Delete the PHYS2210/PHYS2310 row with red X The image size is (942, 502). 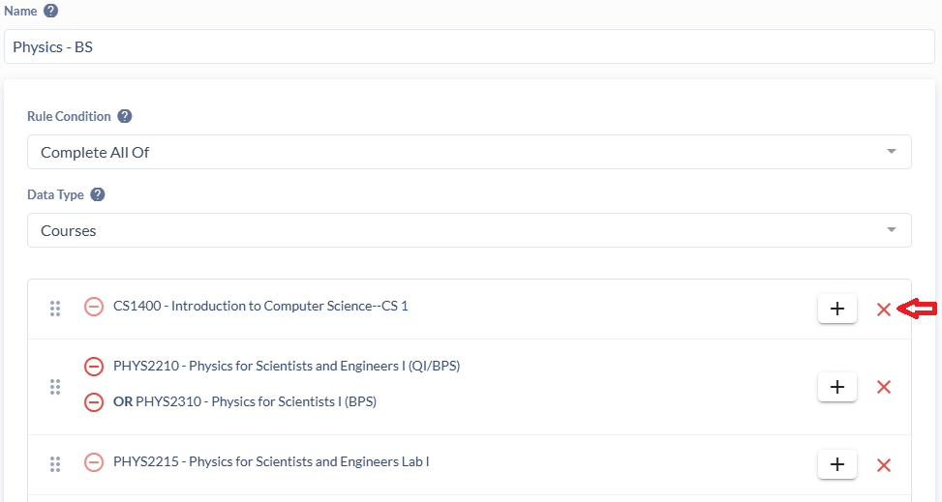coord(883,387)
